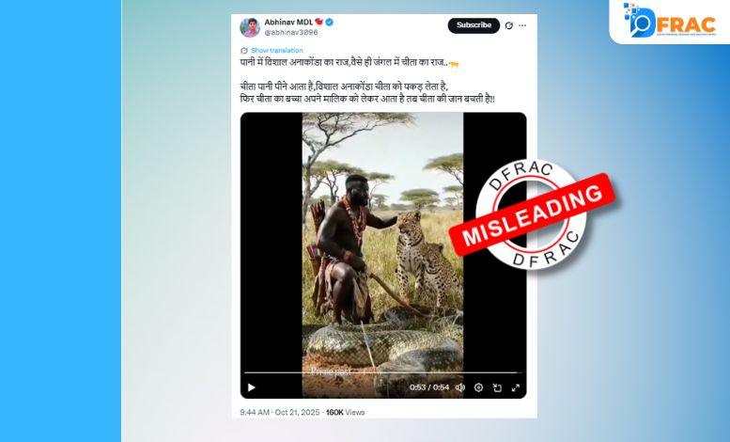Click the Grok icon next to Subscribe
730x442 pixels.
point(509,25)
